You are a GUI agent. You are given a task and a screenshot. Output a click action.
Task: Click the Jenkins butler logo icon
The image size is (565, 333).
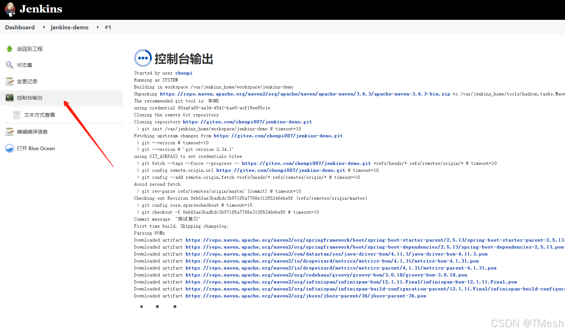click(10, 9)
